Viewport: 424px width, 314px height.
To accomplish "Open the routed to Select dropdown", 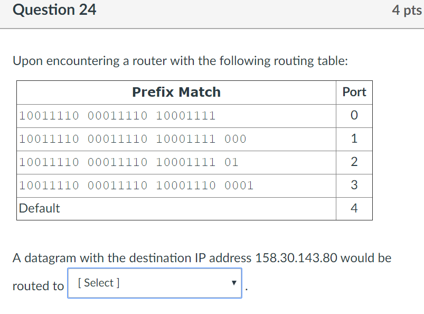I will tap(155, 283).
